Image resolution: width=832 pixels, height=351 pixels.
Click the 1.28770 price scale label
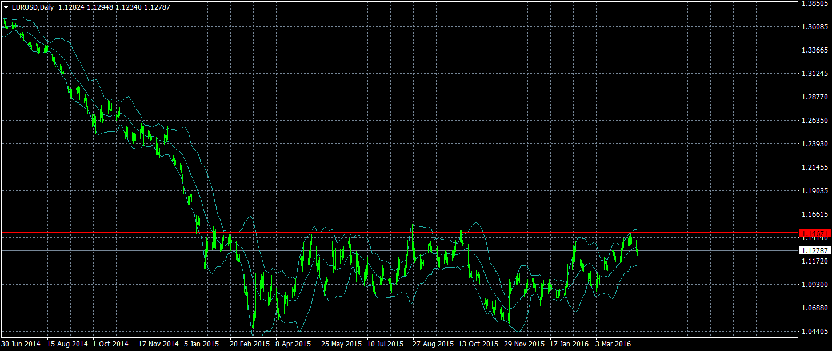point(815,97)
